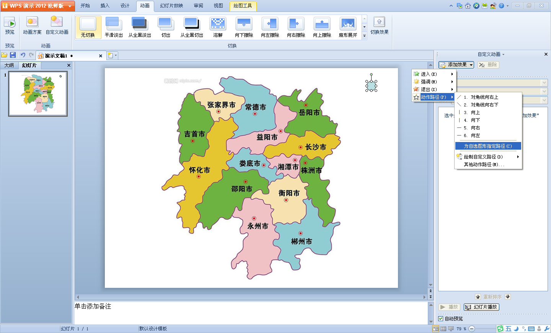The image size is (551, 333).
Task: Apply the 向左擦除 wipe left transition
Action: click(270, 24)
